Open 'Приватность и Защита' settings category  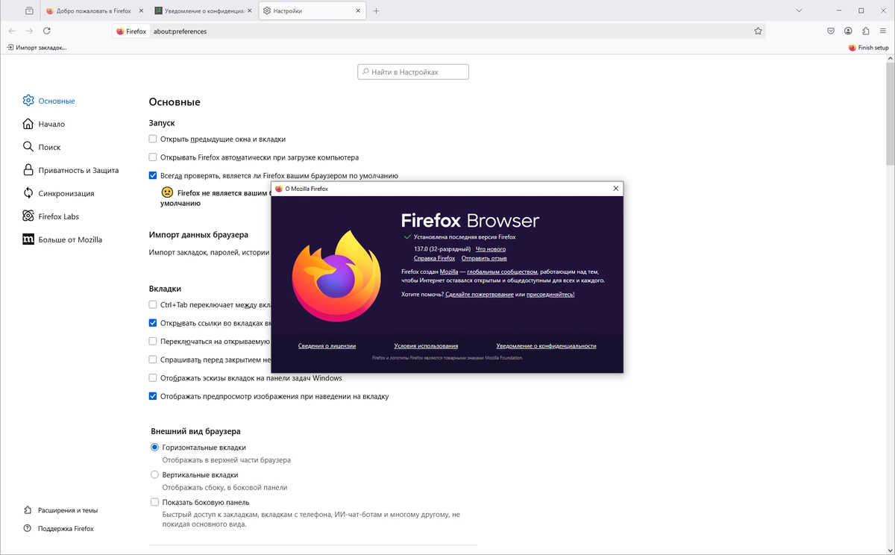coord(71,170)
